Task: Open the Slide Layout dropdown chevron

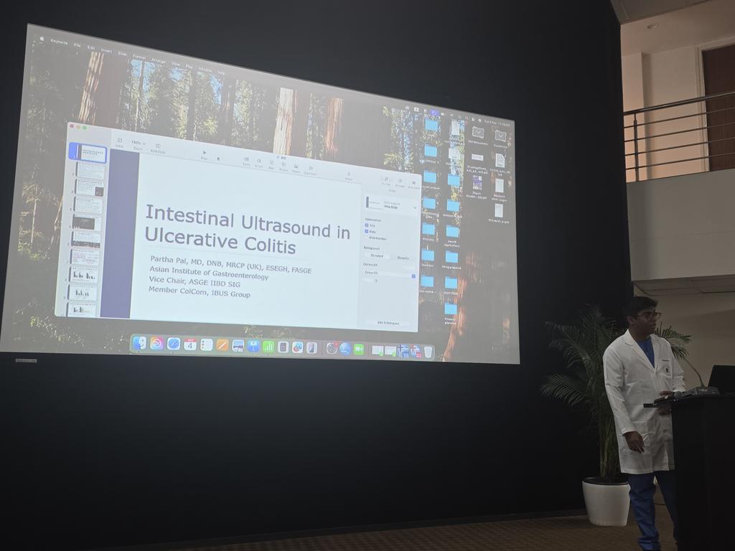Action: point(415,207)
